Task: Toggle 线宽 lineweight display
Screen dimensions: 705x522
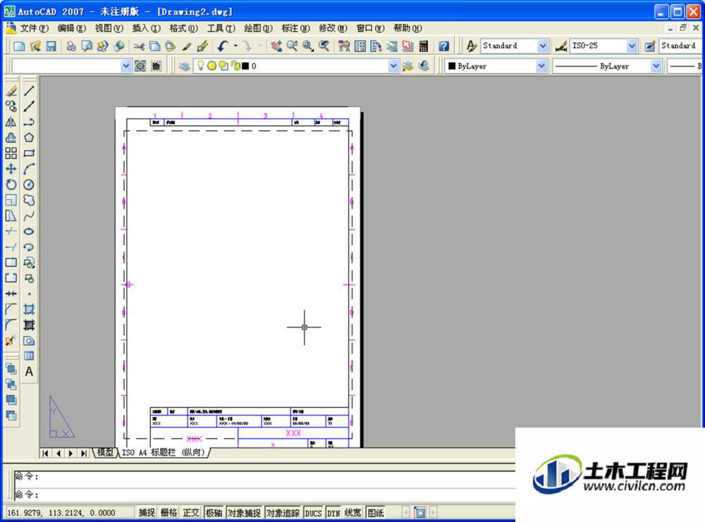Action: click(x=353, y=513)
